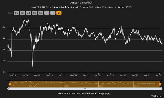Click the navigator scrollbar center grip
Image resolution: width=164 pixels, height=98 pixels.
click(x=85, y=89)
